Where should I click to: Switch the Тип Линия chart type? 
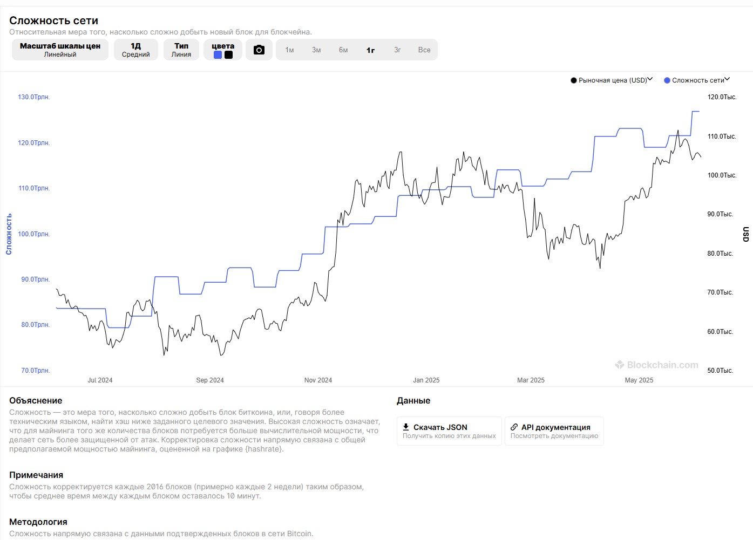pyautogui.click(x=181, y=50)
